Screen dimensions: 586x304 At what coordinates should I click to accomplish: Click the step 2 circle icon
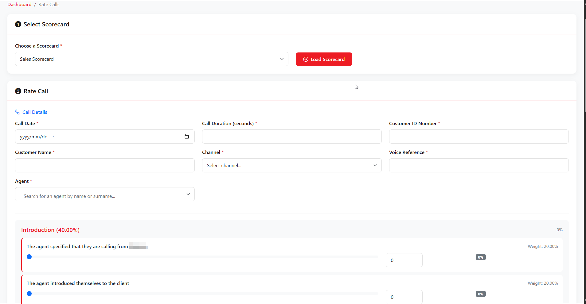coord(18,91)
